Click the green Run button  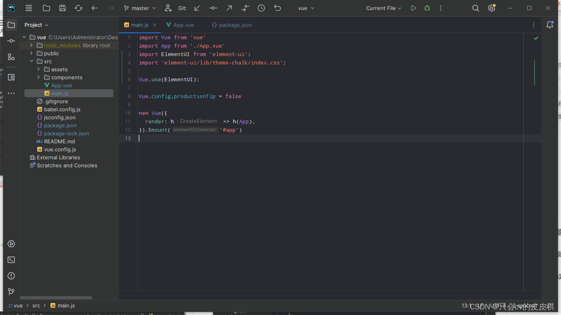(414, 8)
